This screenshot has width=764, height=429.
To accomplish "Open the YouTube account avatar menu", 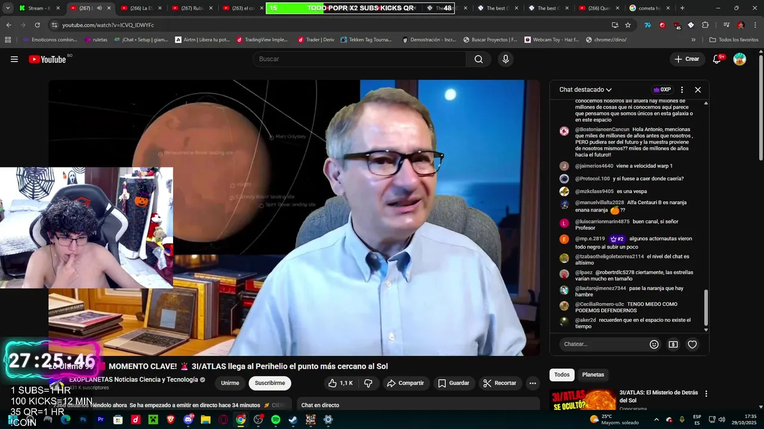I will coord(740,59).
